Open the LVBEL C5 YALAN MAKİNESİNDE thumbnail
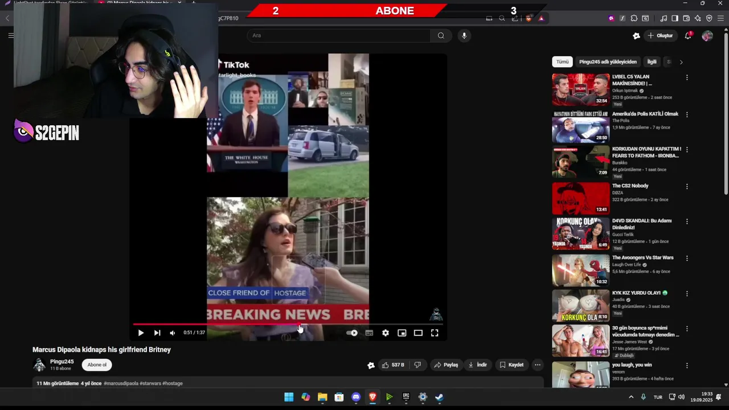Screen dimensions: 729x410 580,89
